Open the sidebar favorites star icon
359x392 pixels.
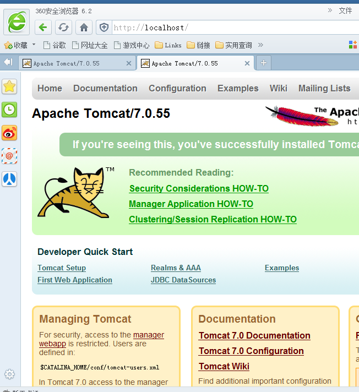coord(9,86)
